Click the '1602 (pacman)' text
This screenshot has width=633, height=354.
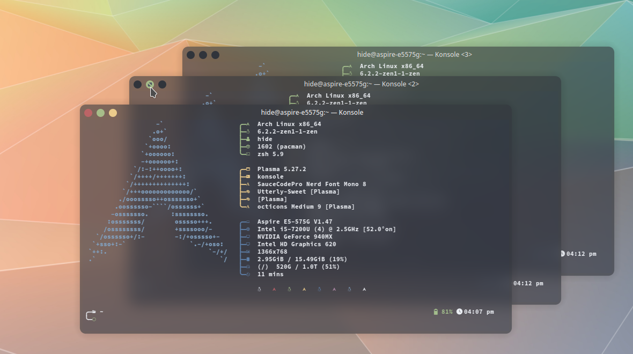pyautogui.click(x=282, y=146)
